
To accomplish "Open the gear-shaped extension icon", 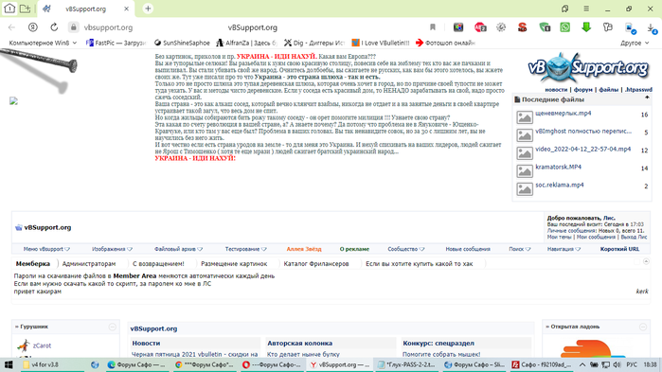I will click(501, 27).
